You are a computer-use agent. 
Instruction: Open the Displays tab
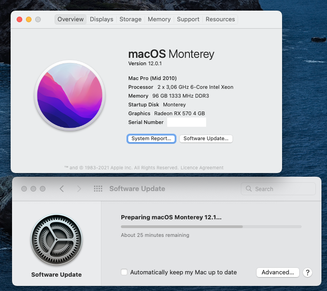(101, 19)
